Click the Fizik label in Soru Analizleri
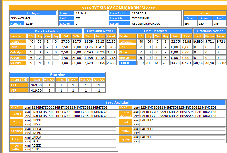This screenshot has height=153, width=227. click(x=126, y=122)
